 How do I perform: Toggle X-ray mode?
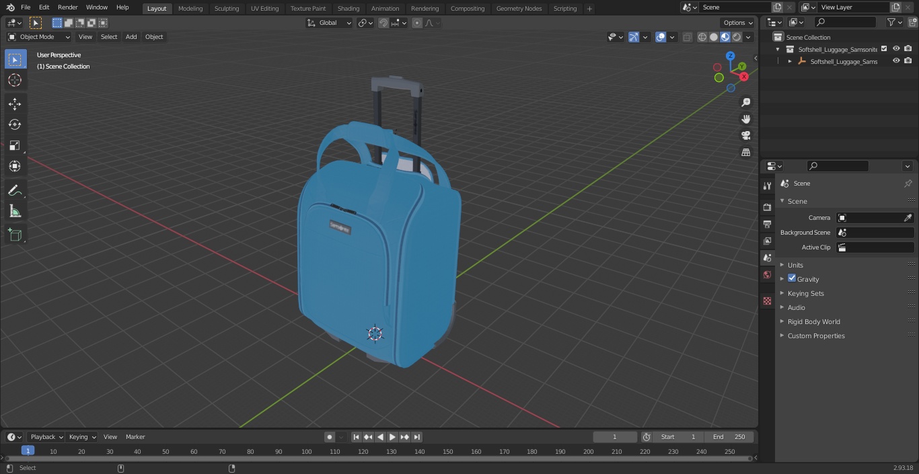[x=687, y=37]
